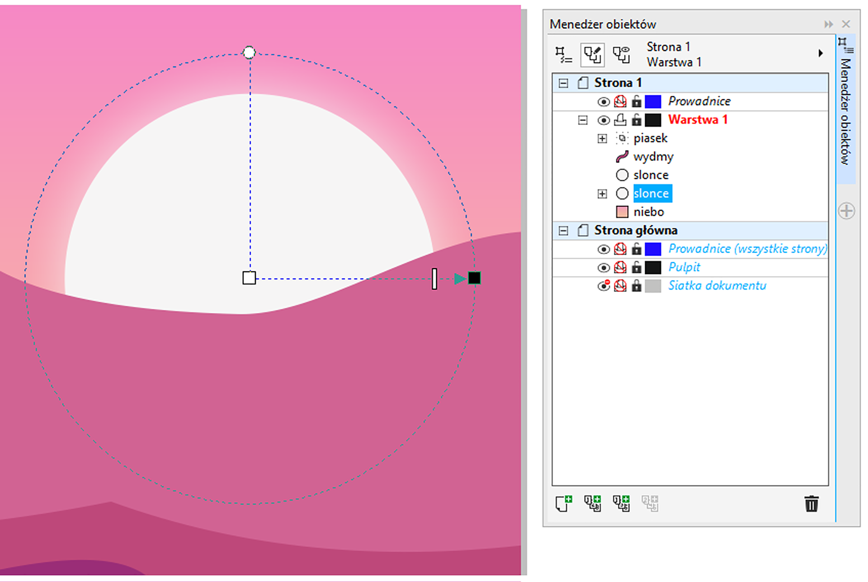Viewport: 868px width, 582px height.
Task: Click the new layer icon
Action: tap(564, 503)
